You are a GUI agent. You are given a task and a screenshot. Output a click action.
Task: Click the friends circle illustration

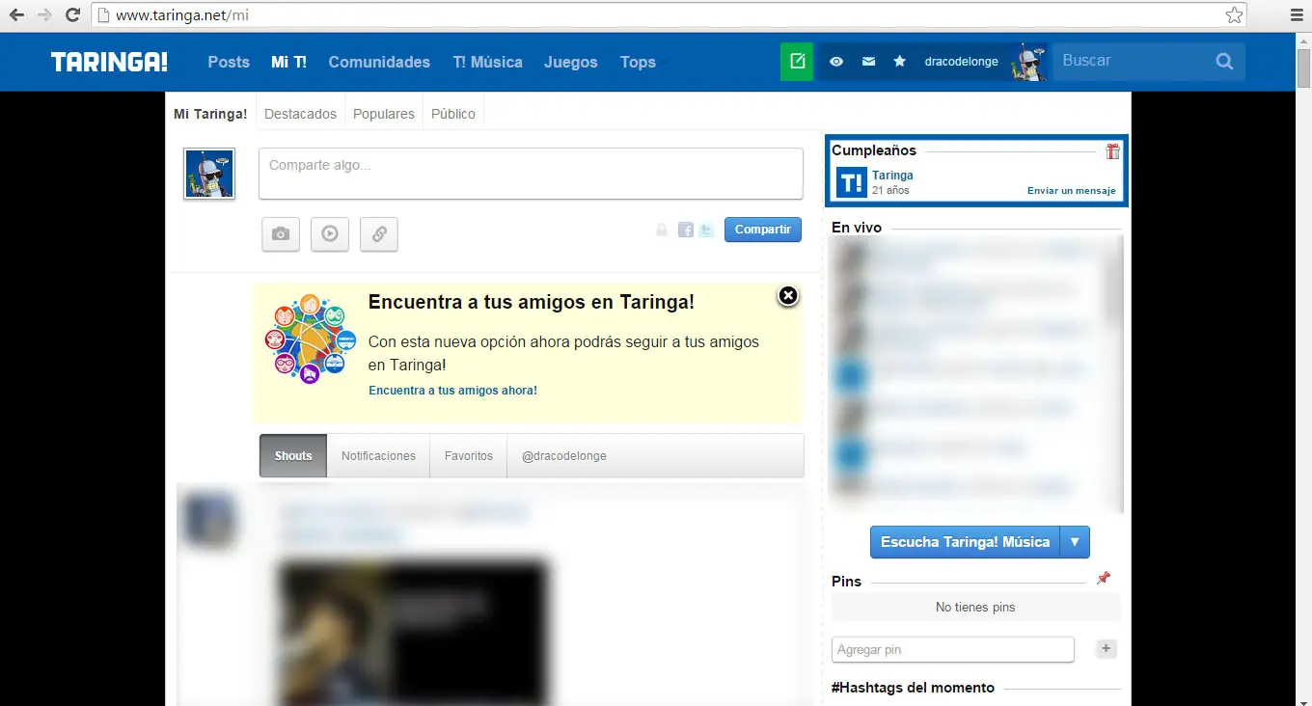click(x=310, y=340)
